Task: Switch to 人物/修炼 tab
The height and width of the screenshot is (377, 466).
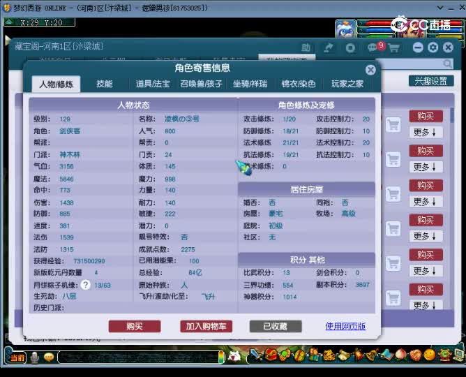Action: tap(57, 84)
